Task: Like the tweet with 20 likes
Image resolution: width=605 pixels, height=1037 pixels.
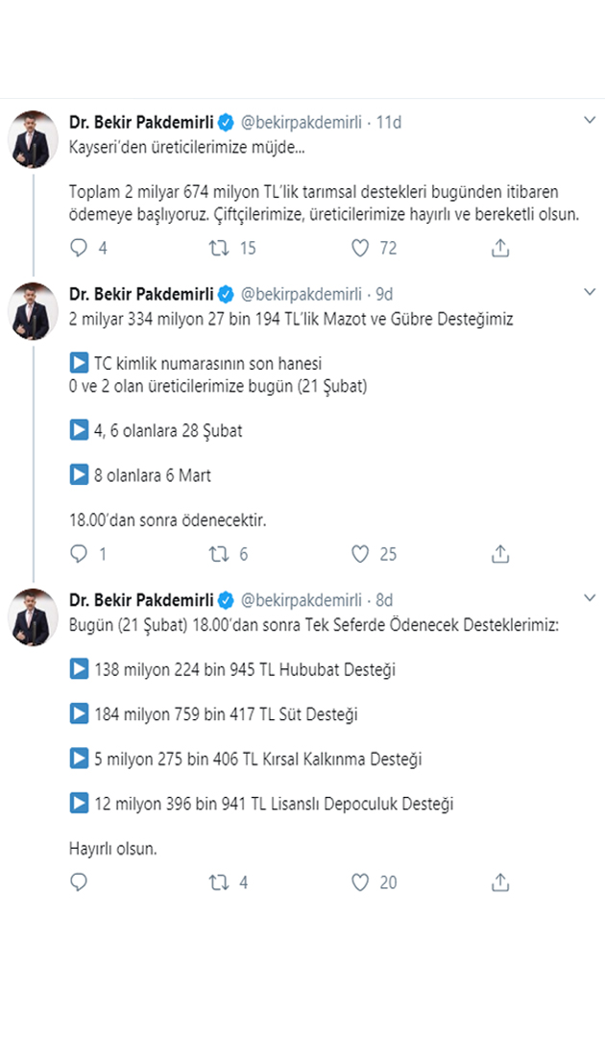Action: pos(360,882)
